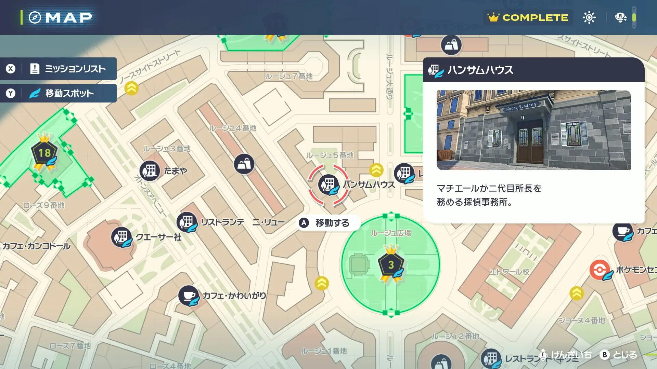The image size is (657, 369).
Task: Select the クエーサー社 building icon
Action: tap(121, 237)
